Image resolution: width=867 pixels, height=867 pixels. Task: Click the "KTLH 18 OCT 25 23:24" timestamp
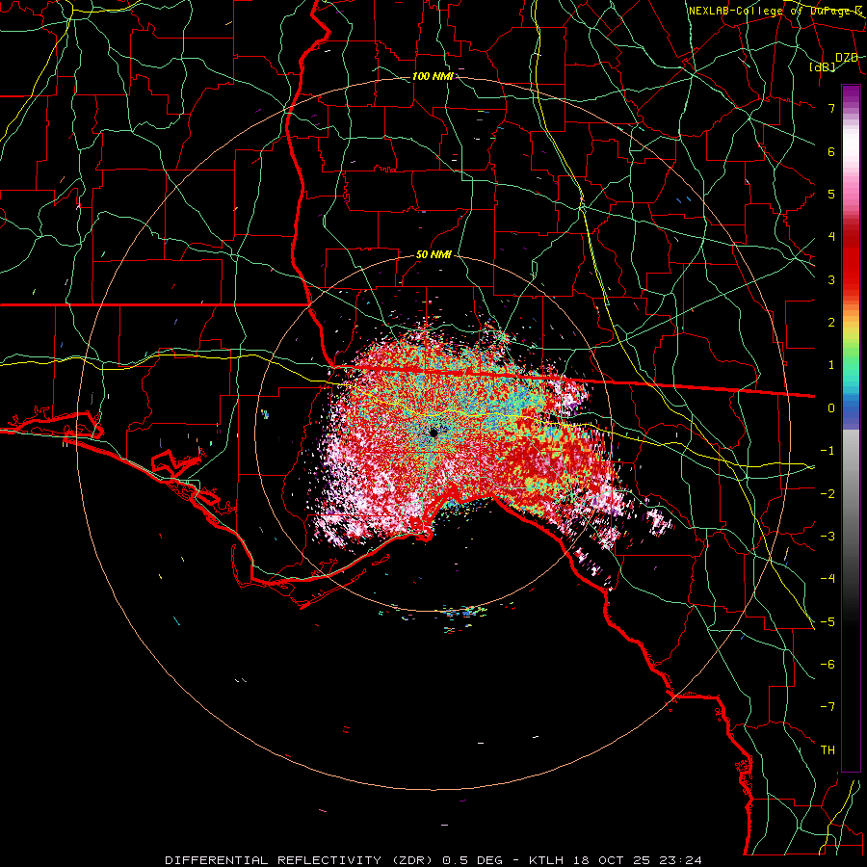click(616, 860)
